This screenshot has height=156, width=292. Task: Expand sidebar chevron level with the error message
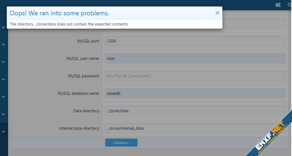pos(4,27)
